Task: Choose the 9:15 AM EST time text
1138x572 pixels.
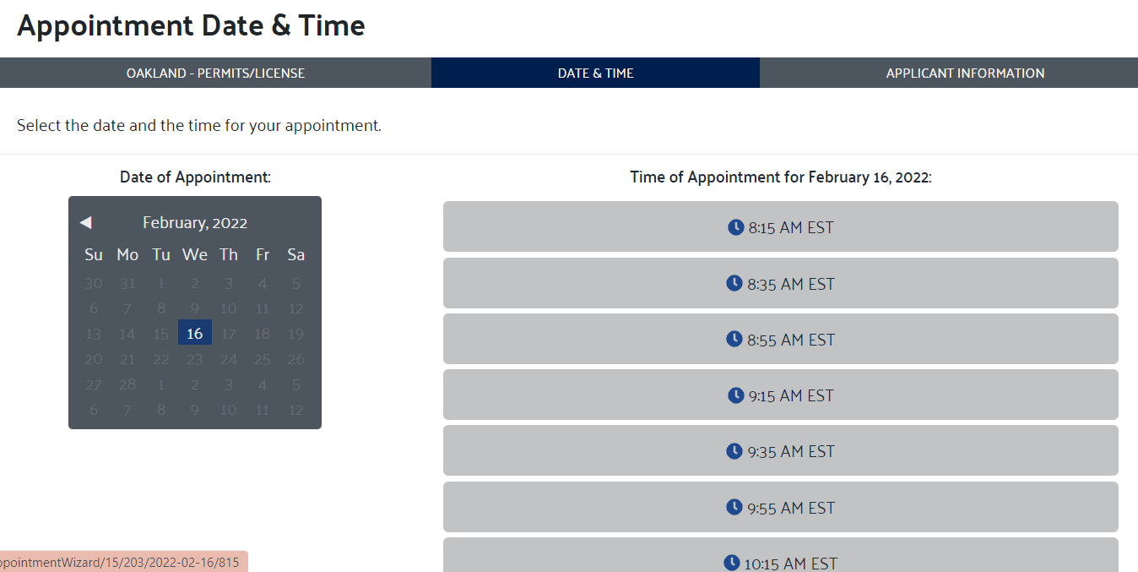Action: [791, 395]
